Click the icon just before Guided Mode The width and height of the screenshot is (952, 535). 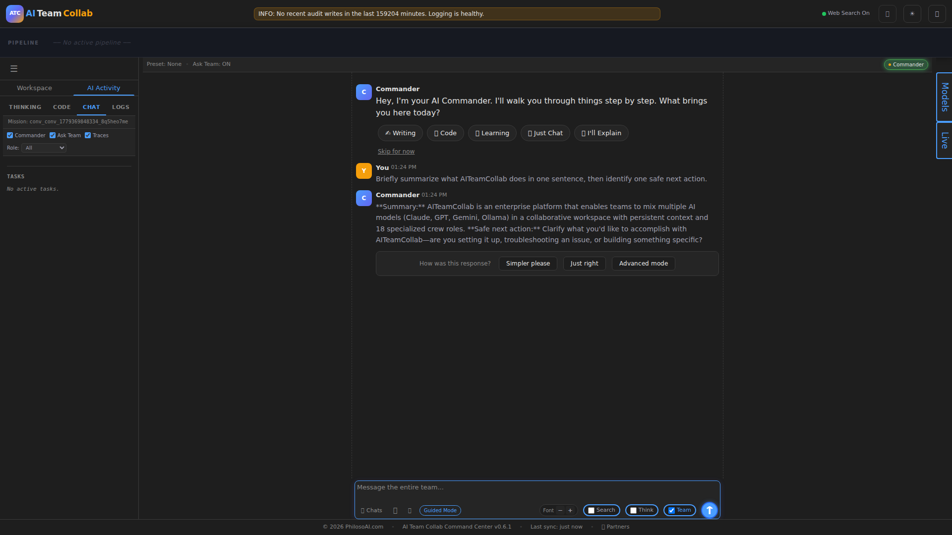(x=410, y=511)
